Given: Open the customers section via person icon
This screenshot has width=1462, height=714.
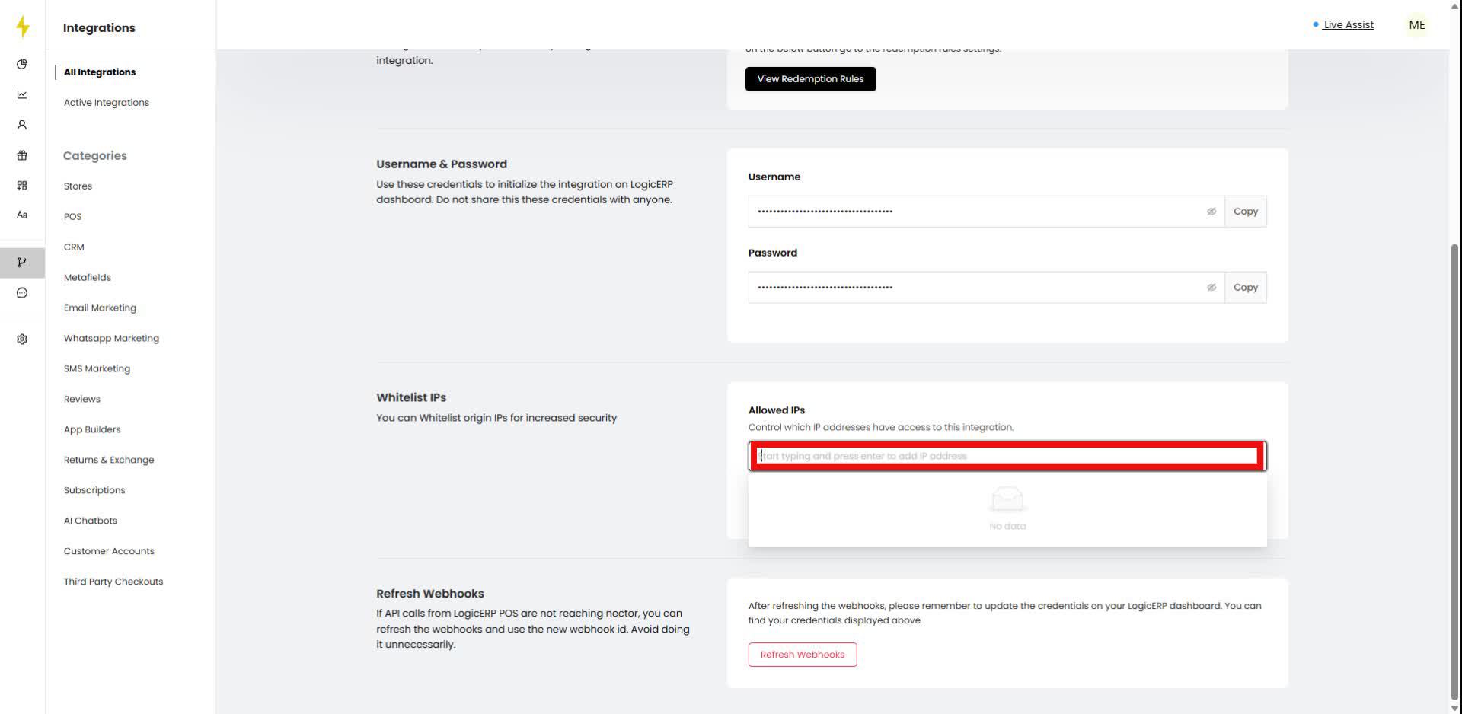Looking at the screenshot, I should point(22,124).
